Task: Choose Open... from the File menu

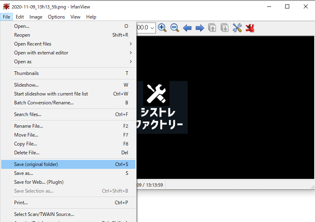Action: pos(68,26)
